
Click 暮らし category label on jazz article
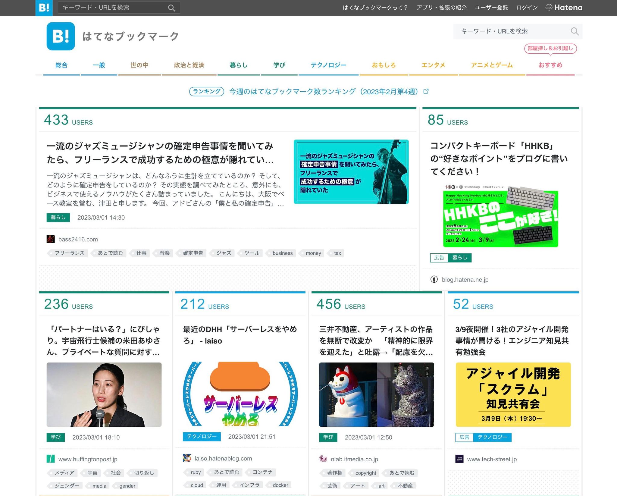tap(58, 218)
